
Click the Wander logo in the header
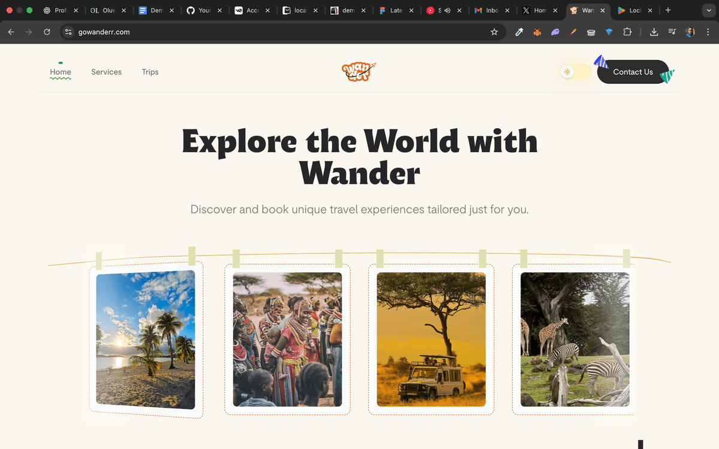358,72
